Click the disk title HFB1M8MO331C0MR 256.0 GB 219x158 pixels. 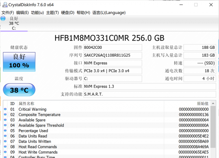[109, 38]
